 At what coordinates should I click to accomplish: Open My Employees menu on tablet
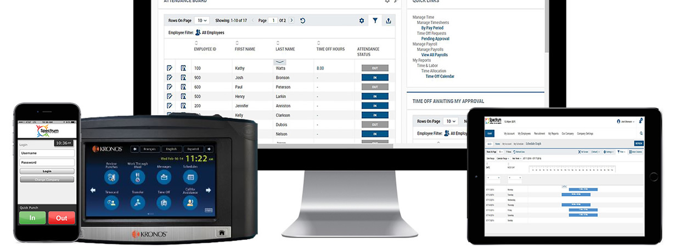[x=524, y=133]
